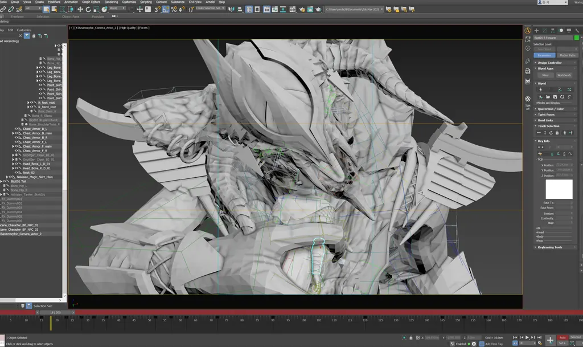
Task: Open the Utilities wrench panel tab
Action: (577, 31)
